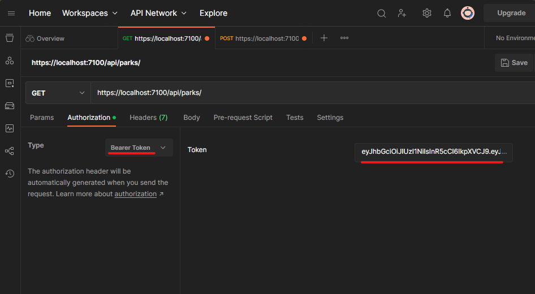Open the tab options ellipsis menu
535x294 pixels.
point(344,38)
